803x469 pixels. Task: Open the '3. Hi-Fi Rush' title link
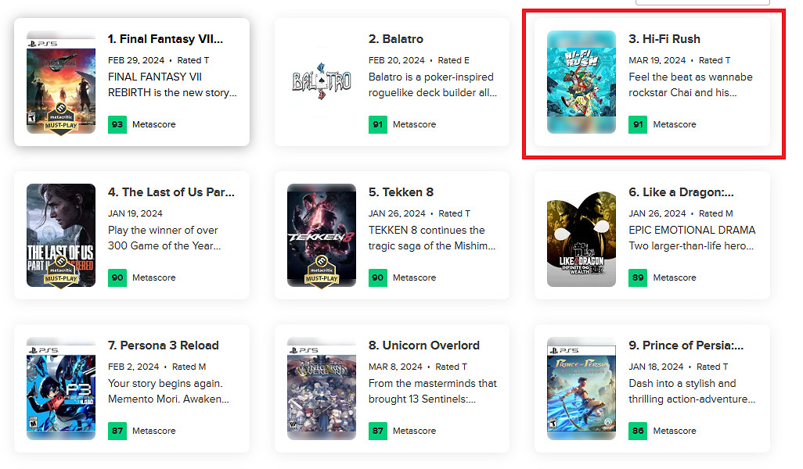(x=664, y=39)
